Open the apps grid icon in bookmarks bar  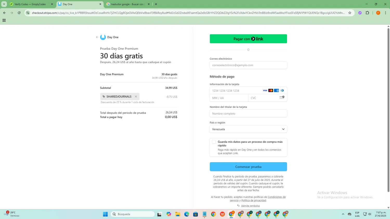tap(4, 20)
